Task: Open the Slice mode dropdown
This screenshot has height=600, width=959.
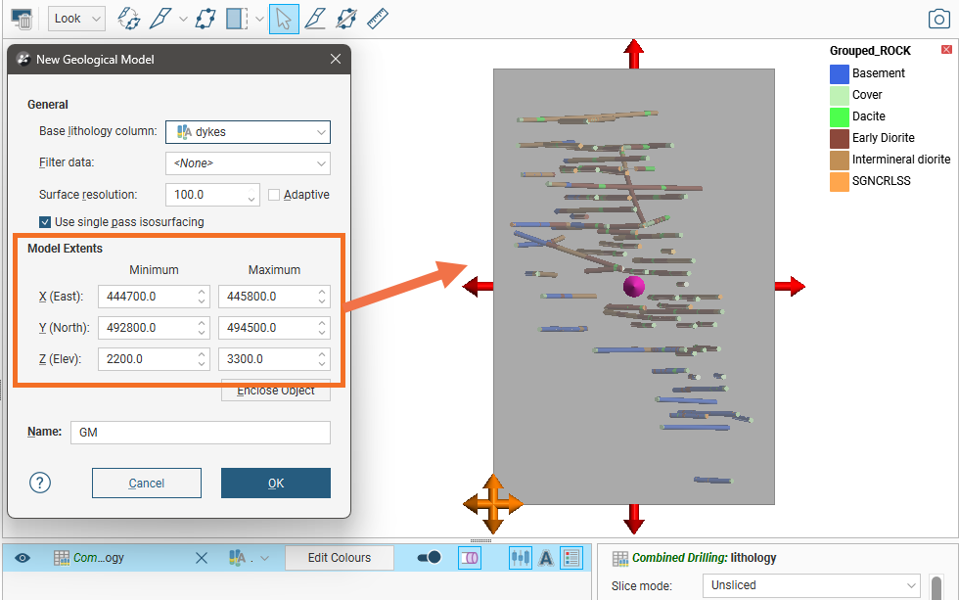Action: tap(810, 586)
